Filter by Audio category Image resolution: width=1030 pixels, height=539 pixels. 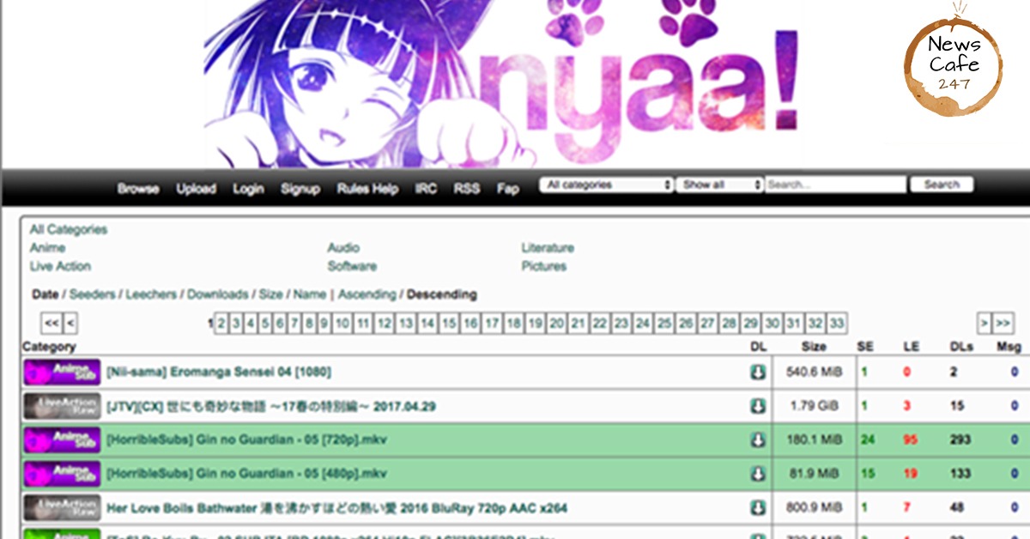coord(343,248)
